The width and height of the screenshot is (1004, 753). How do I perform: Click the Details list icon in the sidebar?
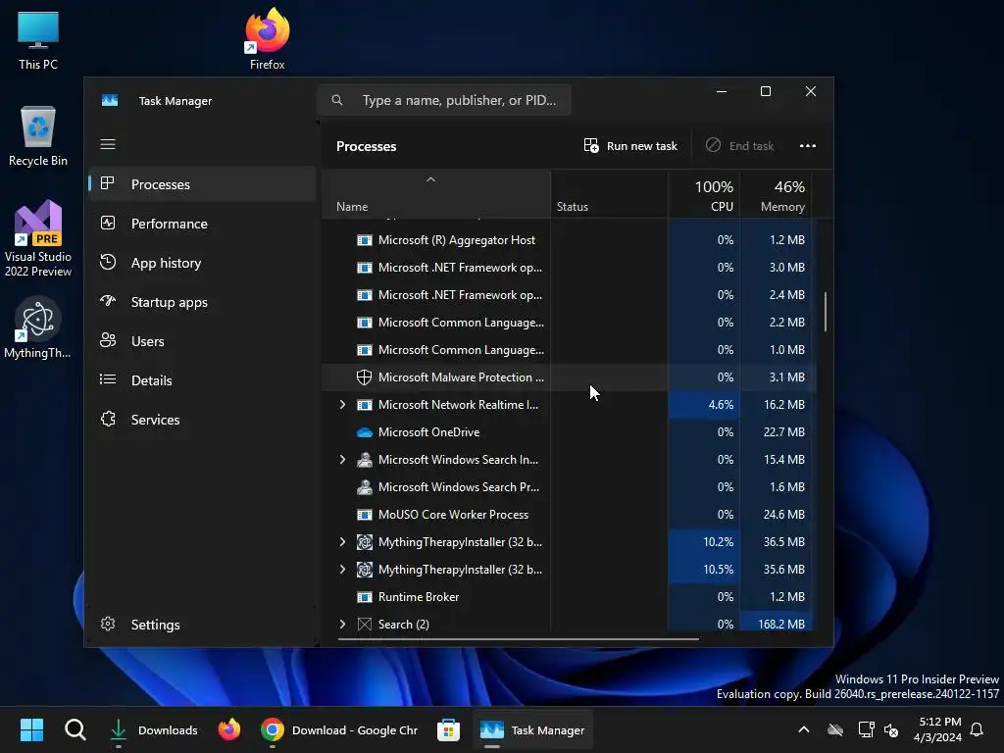point(108,379)
